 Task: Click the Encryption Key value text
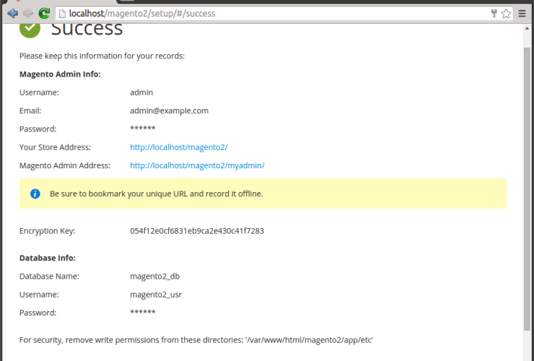[x=196, y=231]
